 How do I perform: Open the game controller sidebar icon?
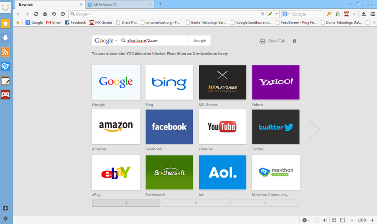[x=5, y=94]
